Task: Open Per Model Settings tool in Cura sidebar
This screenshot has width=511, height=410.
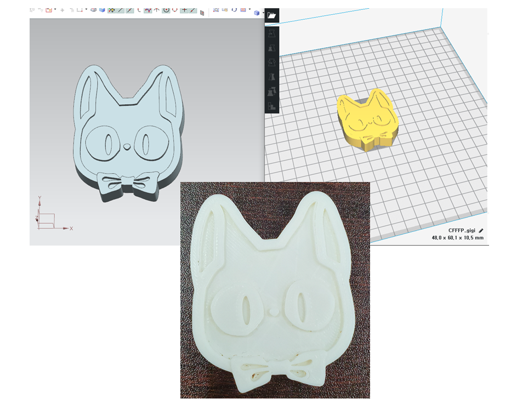Action: click(271, 92)
